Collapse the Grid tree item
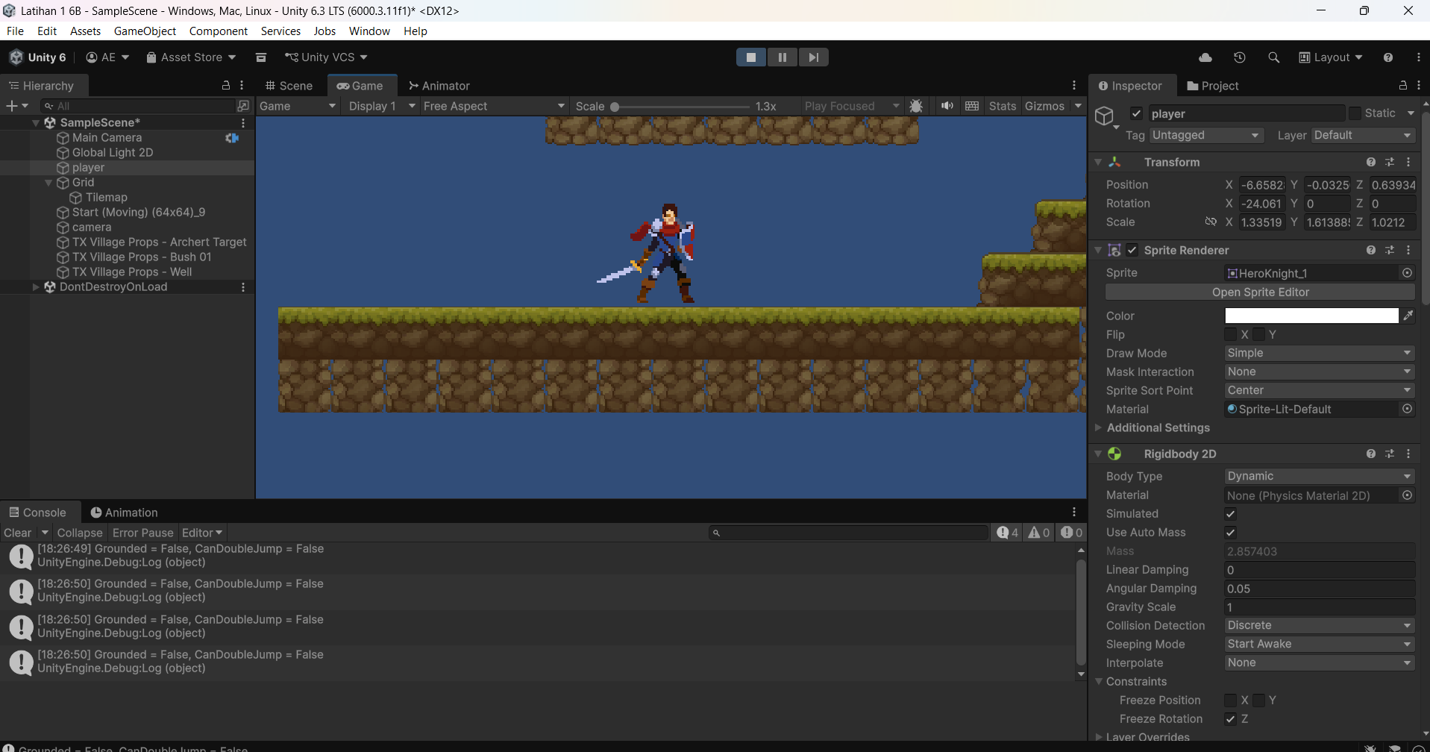 48,182
